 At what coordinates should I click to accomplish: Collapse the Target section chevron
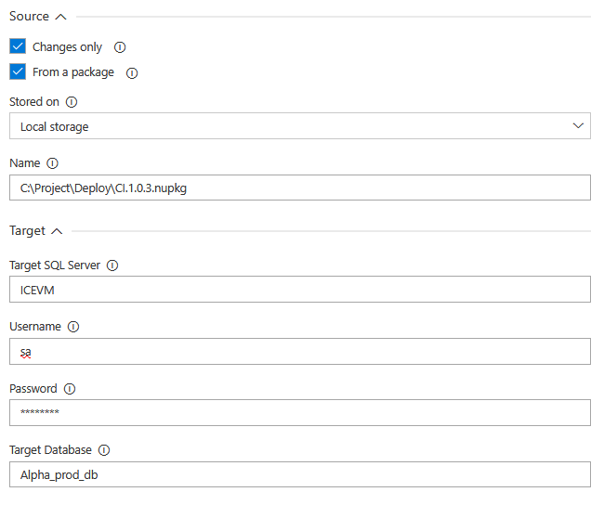[x=57, y=231]
